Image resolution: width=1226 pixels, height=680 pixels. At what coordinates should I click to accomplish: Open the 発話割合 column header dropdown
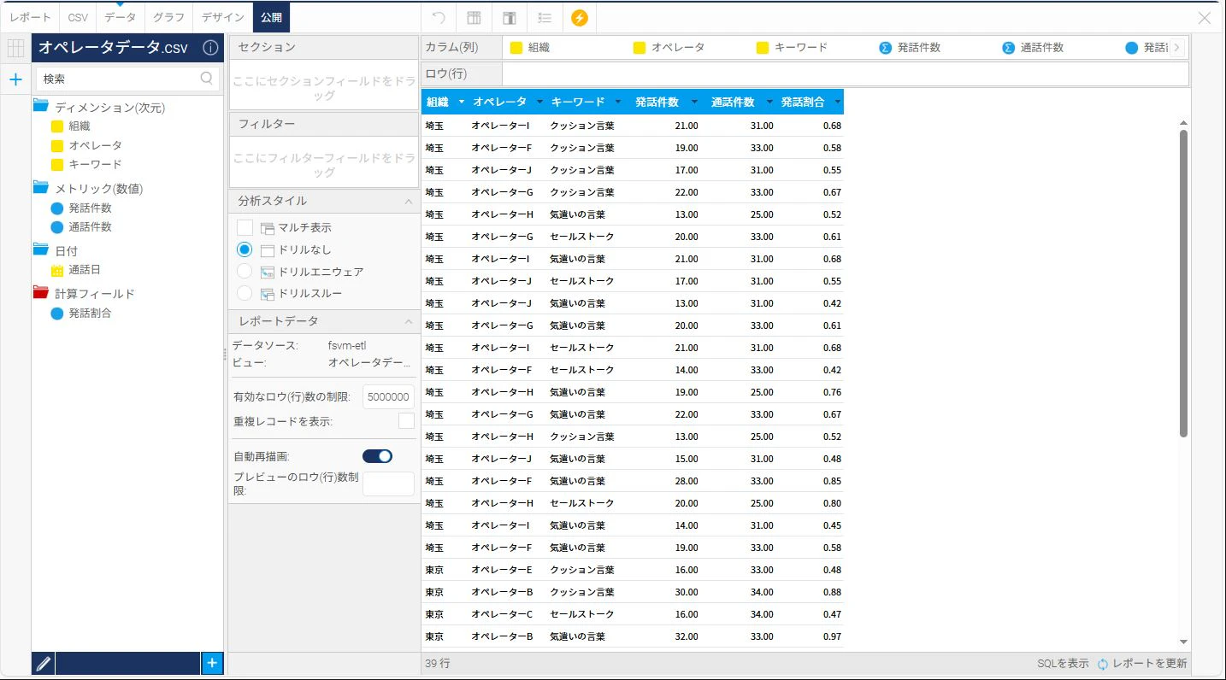pos(837,103)
